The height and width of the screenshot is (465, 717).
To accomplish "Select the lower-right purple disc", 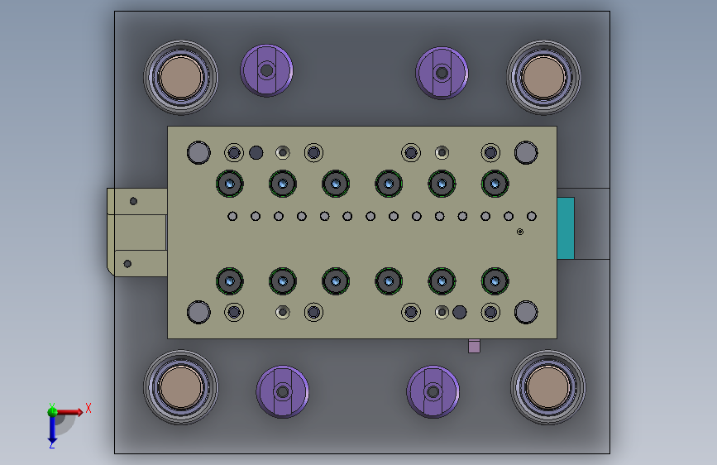I will (433, 391).
